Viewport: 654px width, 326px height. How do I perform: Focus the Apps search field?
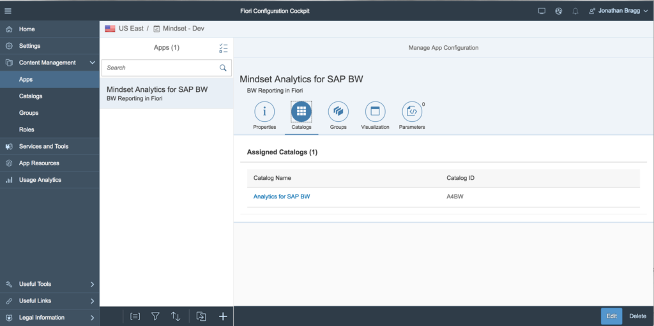pyautogui.click(x=167, y=68)
